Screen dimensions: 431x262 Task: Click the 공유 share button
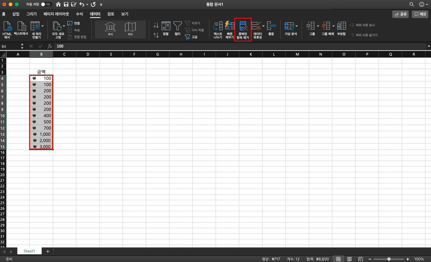point(401,14)
